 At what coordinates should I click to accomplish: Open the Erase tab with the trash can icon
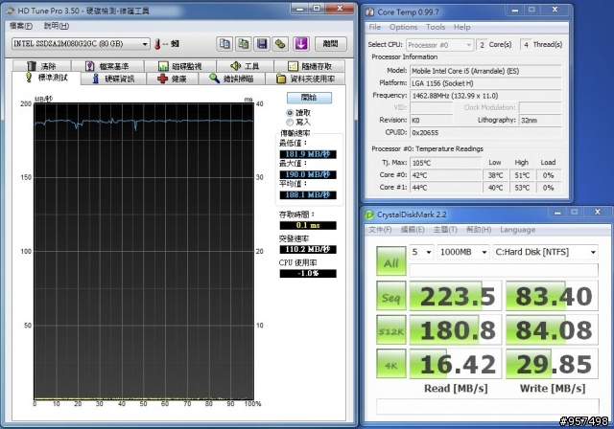(42, 66)
